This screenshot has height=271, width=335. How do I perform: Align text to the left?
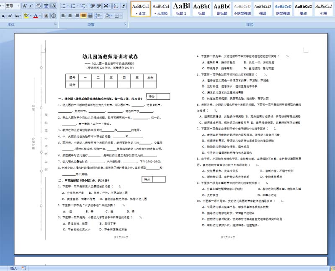coord(64,15)
